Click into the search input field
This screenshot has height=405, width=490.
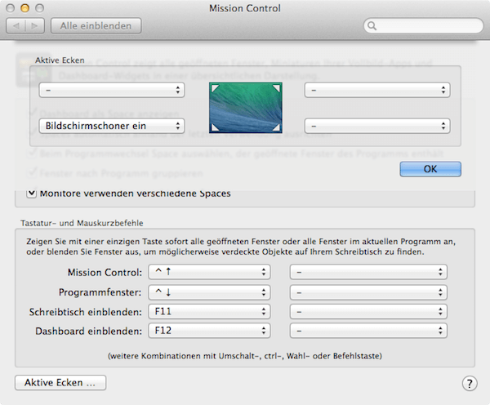[423, 25]
